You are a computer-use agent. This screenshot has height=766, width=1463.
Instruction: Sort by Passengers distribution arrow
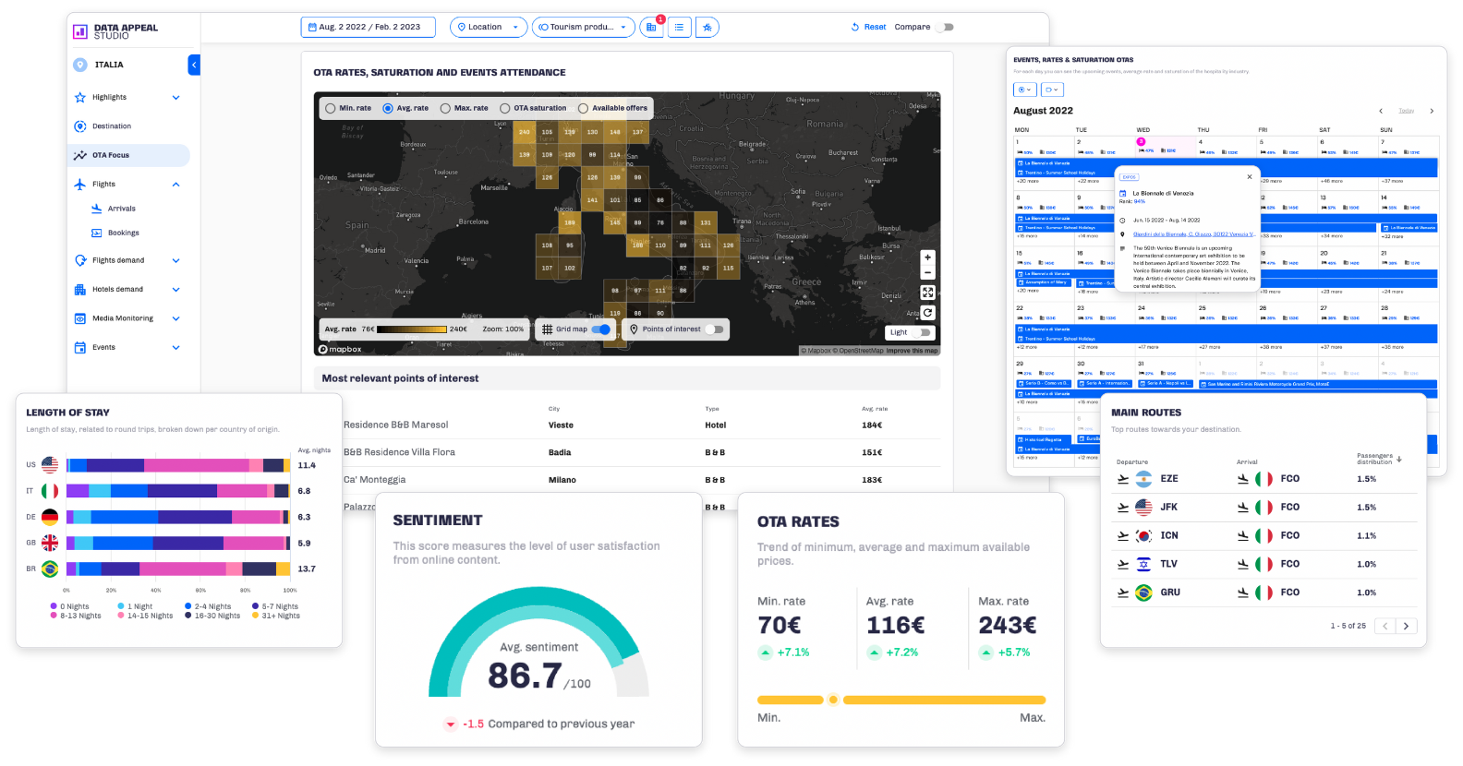1398,459
